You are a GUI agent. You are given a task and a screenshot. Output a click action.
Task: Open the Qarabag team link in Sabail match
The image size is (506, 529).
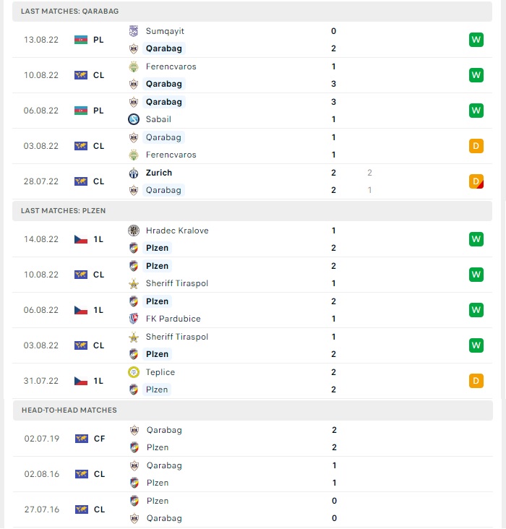pos(163,102)
